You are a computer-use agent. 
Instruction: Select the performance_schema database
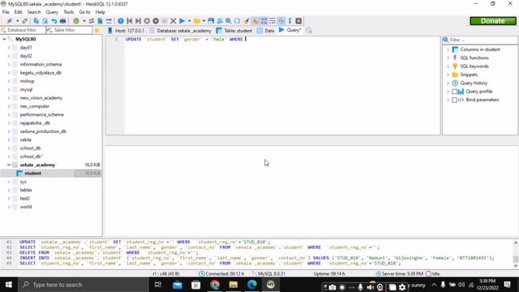41,114
